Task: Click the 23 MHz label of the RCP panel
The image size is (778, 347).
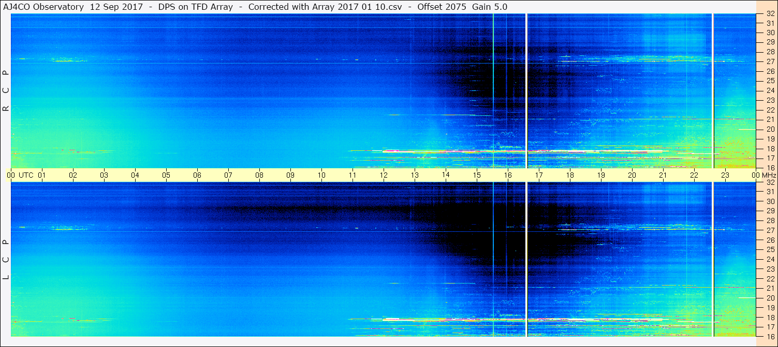Action: [x=770, y=100]
